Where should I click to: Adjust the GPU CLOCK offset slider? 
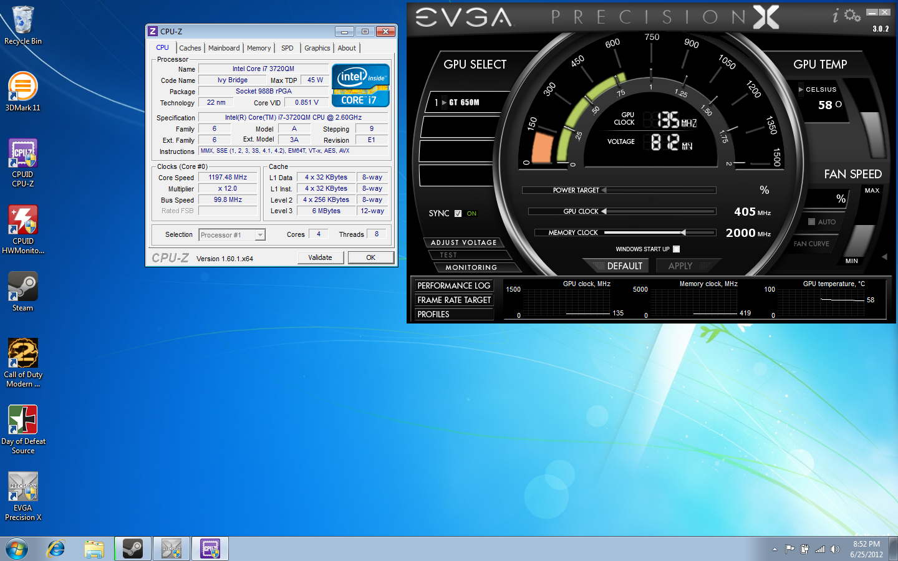[x=622, y=211]
